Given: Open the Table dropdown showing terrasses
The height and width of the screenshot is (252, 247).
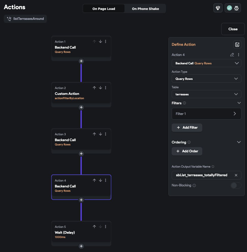Looking at the screenshot, I should tap(206, 94).
